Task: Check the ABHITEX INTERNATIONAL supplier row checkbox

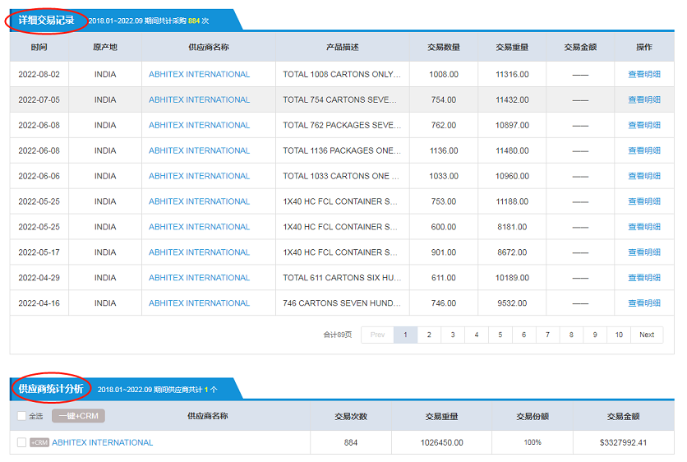Action: point(22,443)
